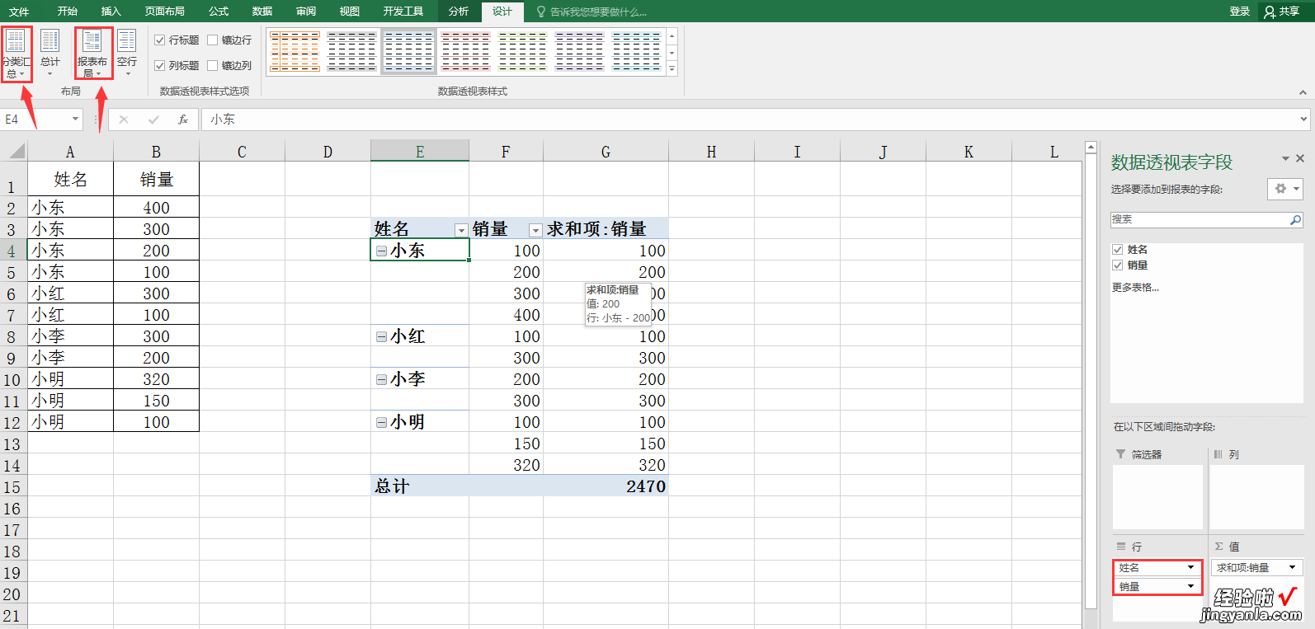Toggle the 行标题 row headers checkbox
Image resolution: width=1315 pixels, height=629 pixels.
tap(160, 40)
